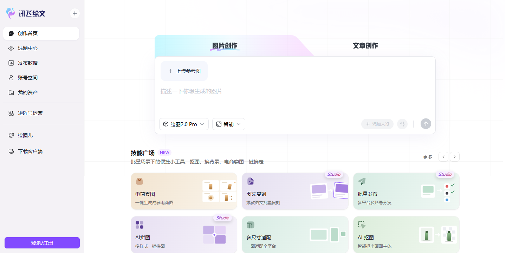
Task: Click the 我的资产 folder icon
Action: [x=11, y=92]
